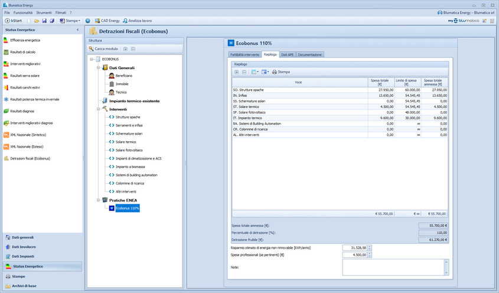Select Tecnico in the tree
The height and width of the screenshot is (293, 499).
point(121,92)
